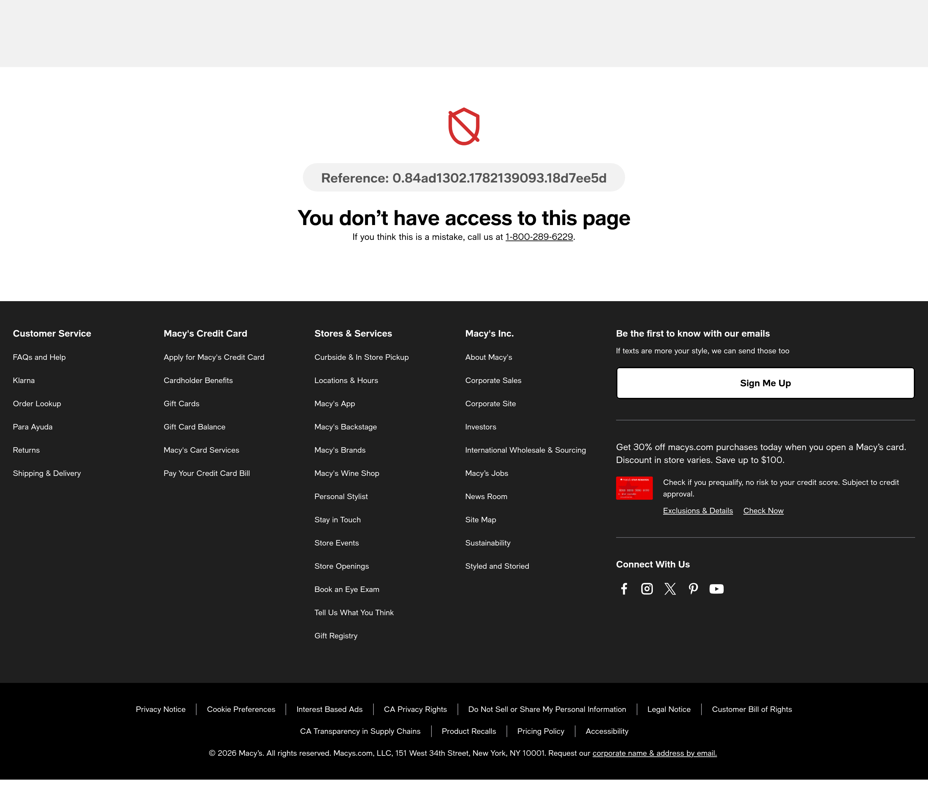Open Product Recalls
The height and width of the screenshot is (788, 928).
469,731
